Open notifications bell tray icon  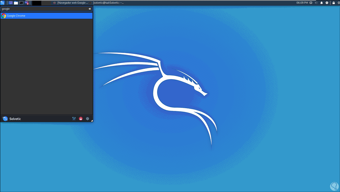tap(322, 3)
